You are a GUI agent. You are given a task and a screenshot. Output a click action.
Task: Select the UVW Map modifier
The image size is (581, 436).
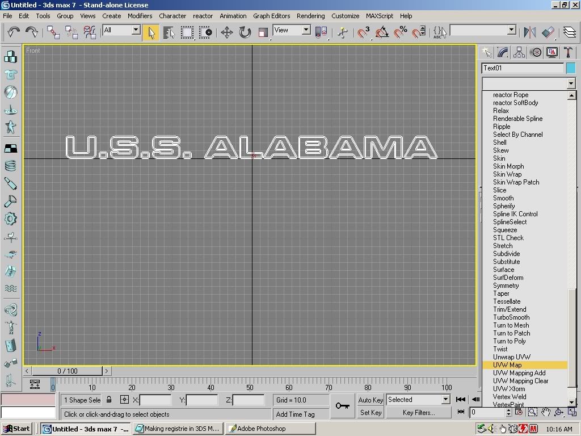525,365
